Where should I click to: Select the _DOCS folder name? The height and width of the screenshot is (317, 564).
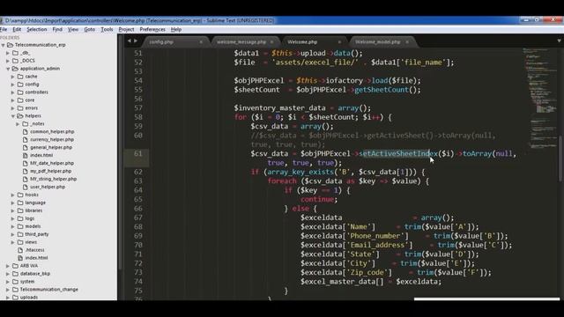(x=27, y=61)
